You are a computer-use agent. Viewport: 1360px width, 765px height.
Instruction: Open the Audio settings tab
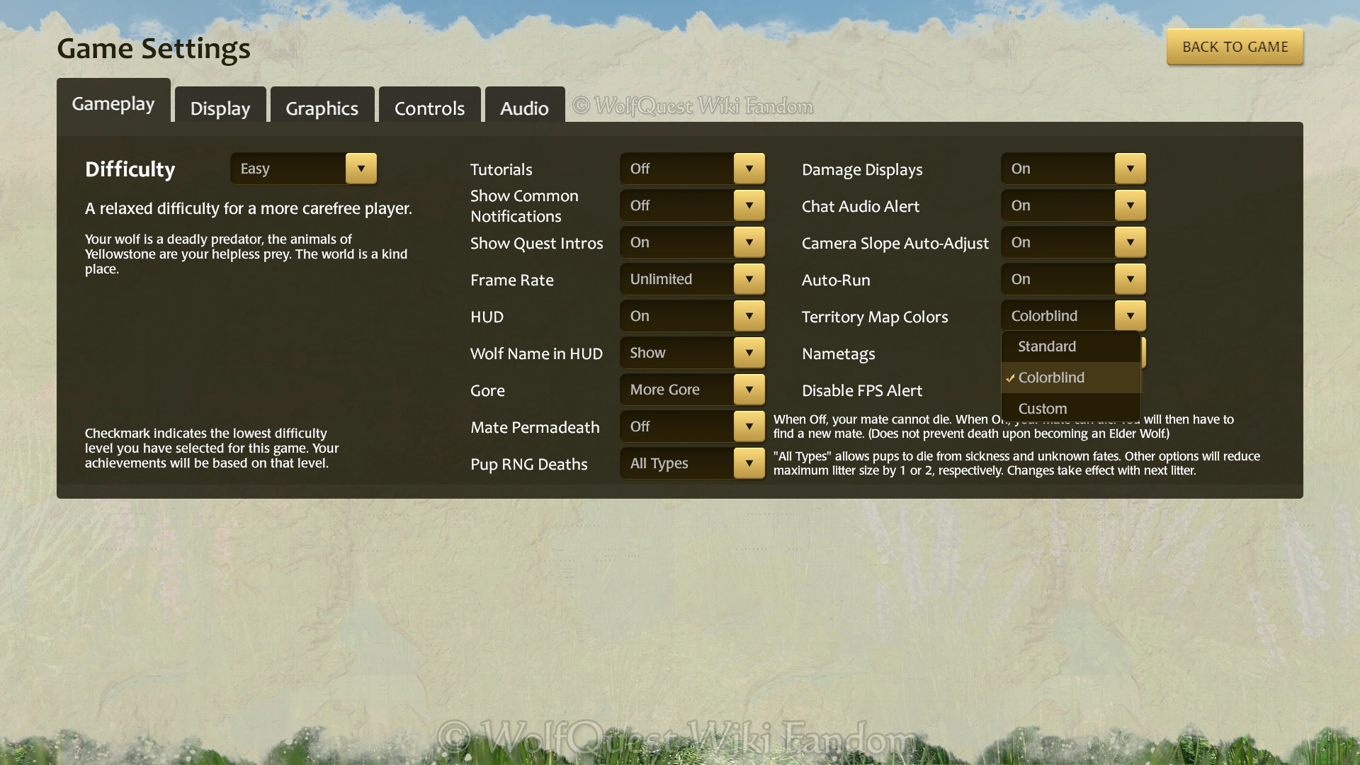click(x=524, y=108)
